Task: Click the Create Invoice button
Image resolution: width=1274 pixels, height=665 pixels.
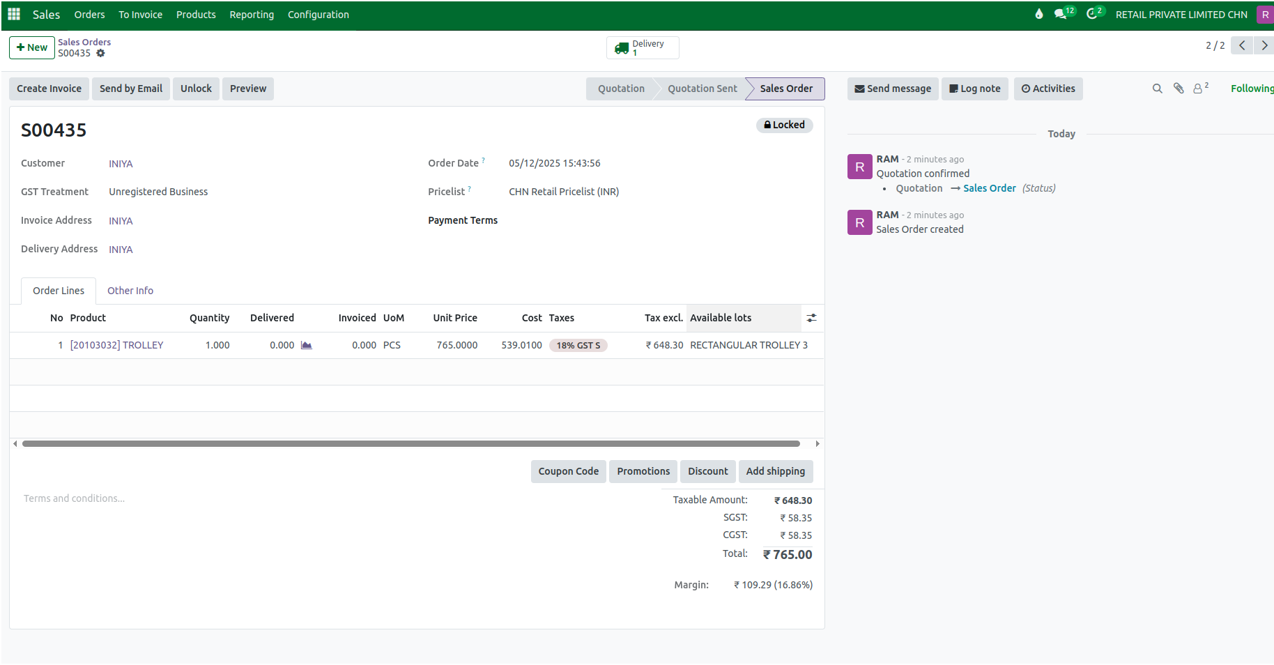Action: pyautogui.click(x=49, y=89)
